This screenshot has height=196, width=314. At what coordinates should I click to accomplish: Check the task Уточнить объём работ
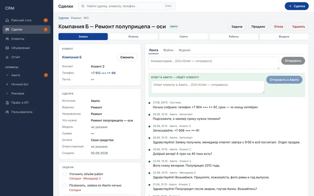65,174
